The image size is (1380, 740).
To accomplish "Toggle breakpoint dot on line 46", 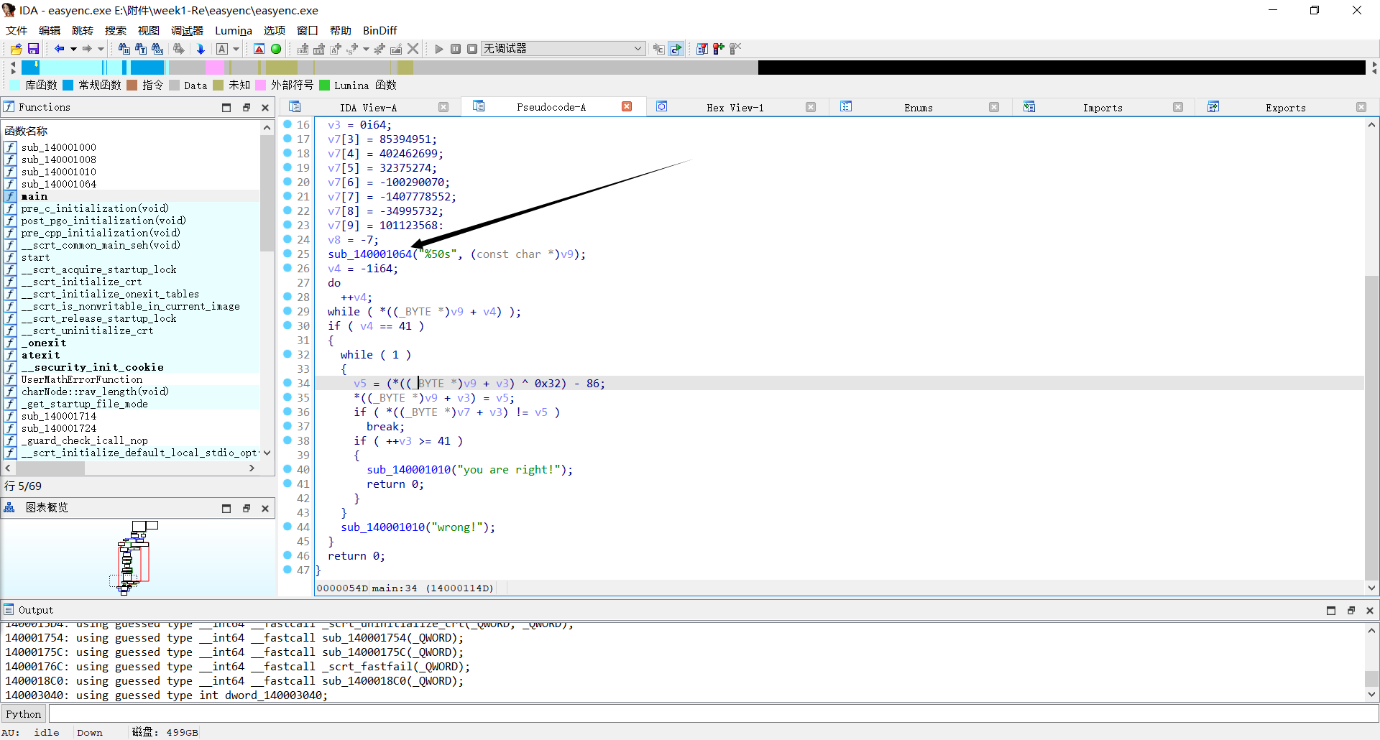I will pos(287,555).
